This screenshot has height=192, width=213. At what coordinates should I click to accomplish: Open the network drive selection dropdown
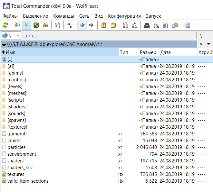click(11, 36)
